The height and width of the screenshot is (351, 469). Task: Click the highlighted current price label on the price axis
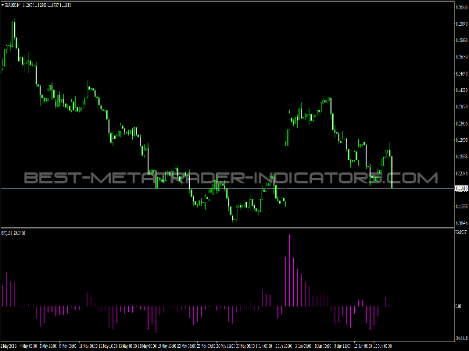click(461, 188)
